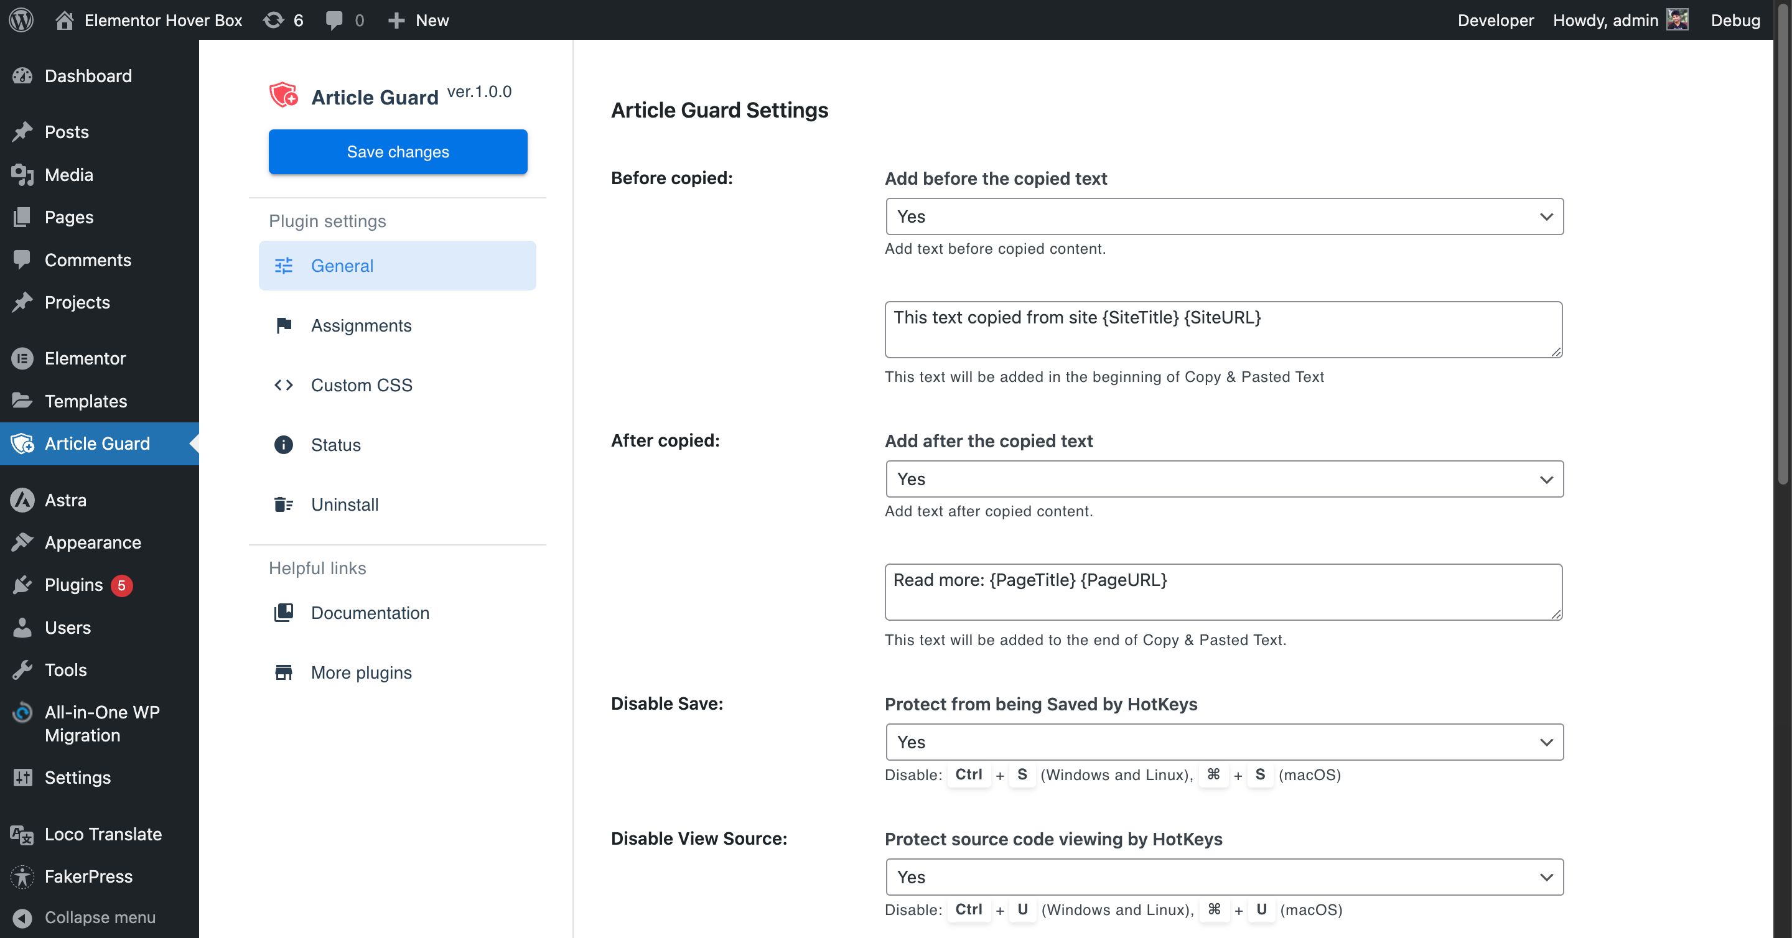The height and width of the screenshot is (938, 1792).
Task: Click the admin avatar image
Action: tap(1678, 19)
